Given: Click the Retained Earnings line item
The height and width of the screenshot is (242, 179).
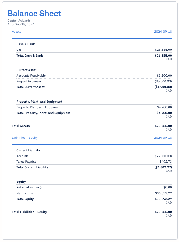Looking at the screenshot, I should point(29,187).
